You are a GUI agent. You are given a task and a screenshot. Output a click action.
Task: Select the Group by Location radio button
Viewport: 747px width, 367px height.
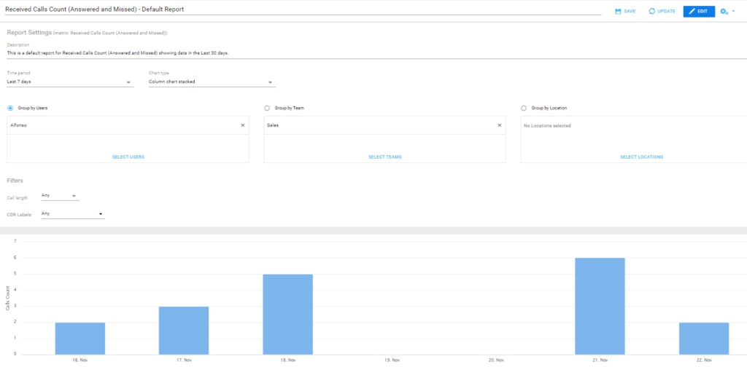524,108
